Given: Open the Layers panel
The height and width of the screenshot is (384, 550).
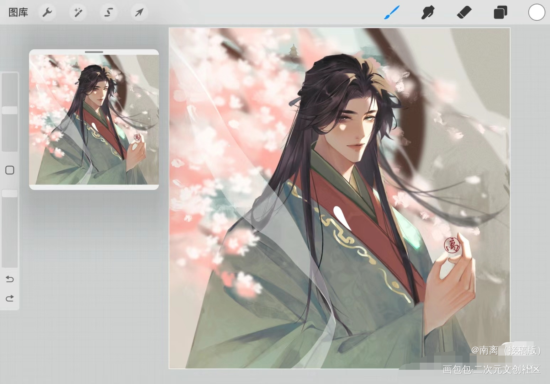Looking at the screenshot, I should pyautogui.click(x=500, y=12).
